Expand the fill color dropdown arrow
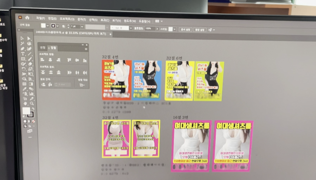 [x=47, y=26]
